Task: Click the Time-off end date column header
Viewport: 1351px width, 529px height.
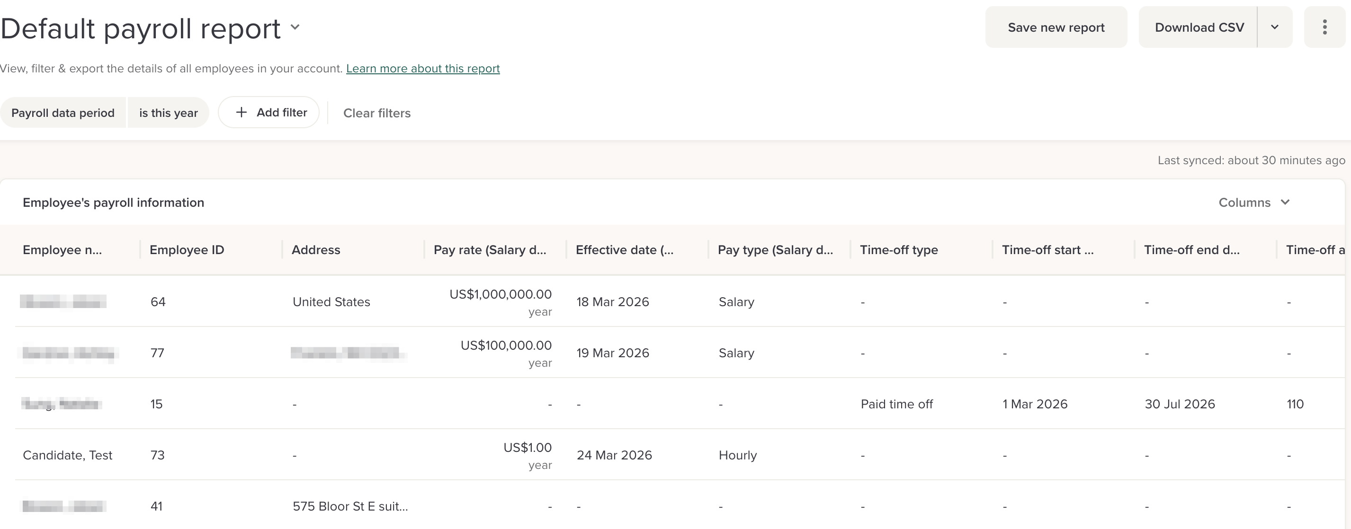Action: (1191, 250)
